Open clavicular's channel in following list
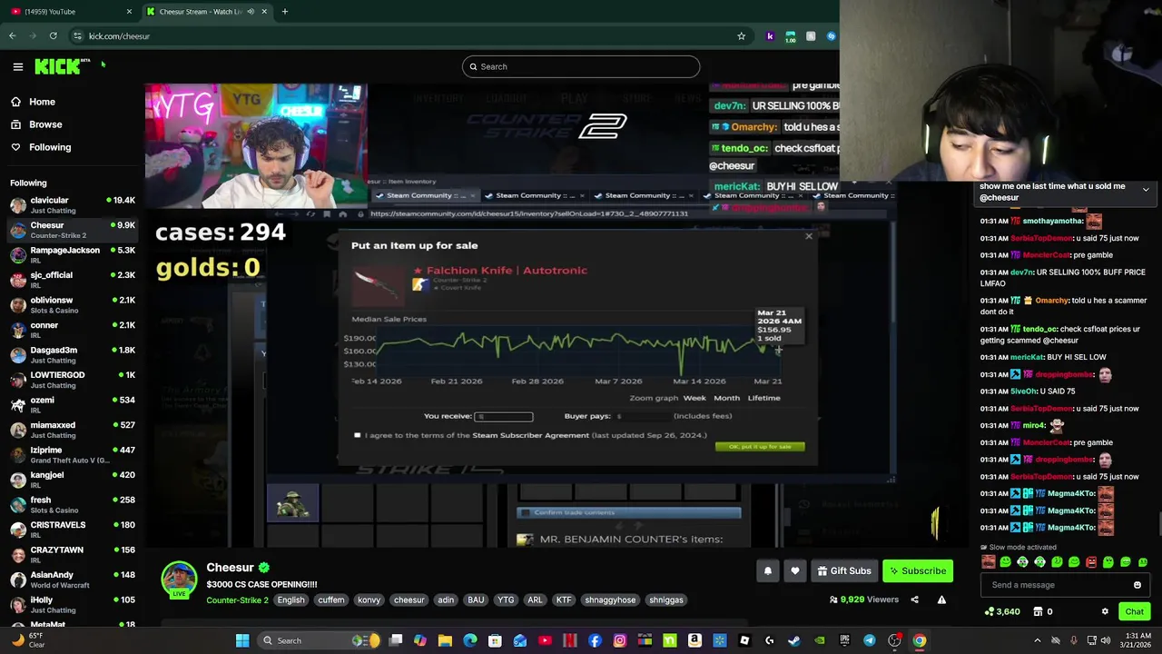Viewport: 1162px width, 654px height. pyautogui.click(x=73, y=205)
